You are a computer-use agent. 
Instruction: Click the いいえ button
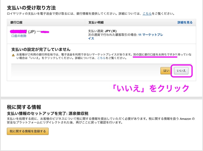181,71
